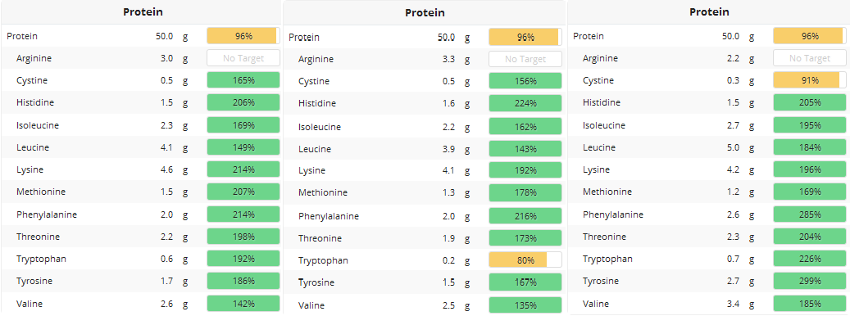Click the Tryptophan 226% bar in right panel
850x316 pixels.
[810, 260]
